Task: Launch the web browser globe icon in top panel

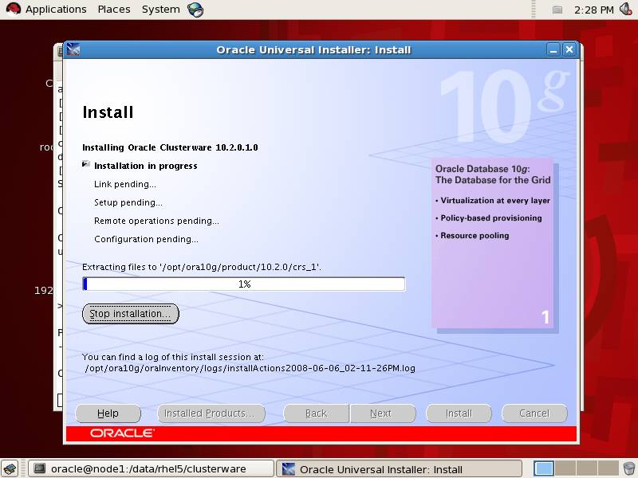Action: tap(195, 10)
